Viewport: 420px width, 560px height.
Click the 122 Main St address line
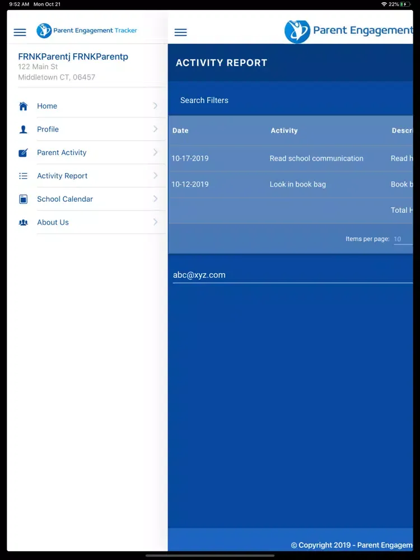(x=38, y=67)
